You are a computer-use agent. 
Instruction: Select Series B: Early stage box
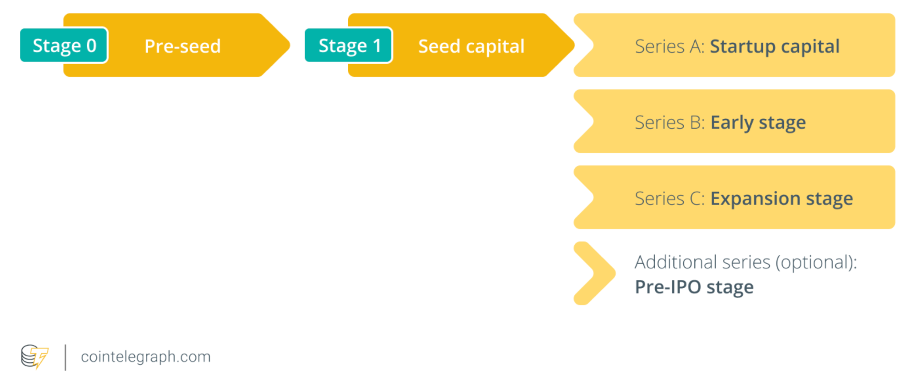click(734, 121)
